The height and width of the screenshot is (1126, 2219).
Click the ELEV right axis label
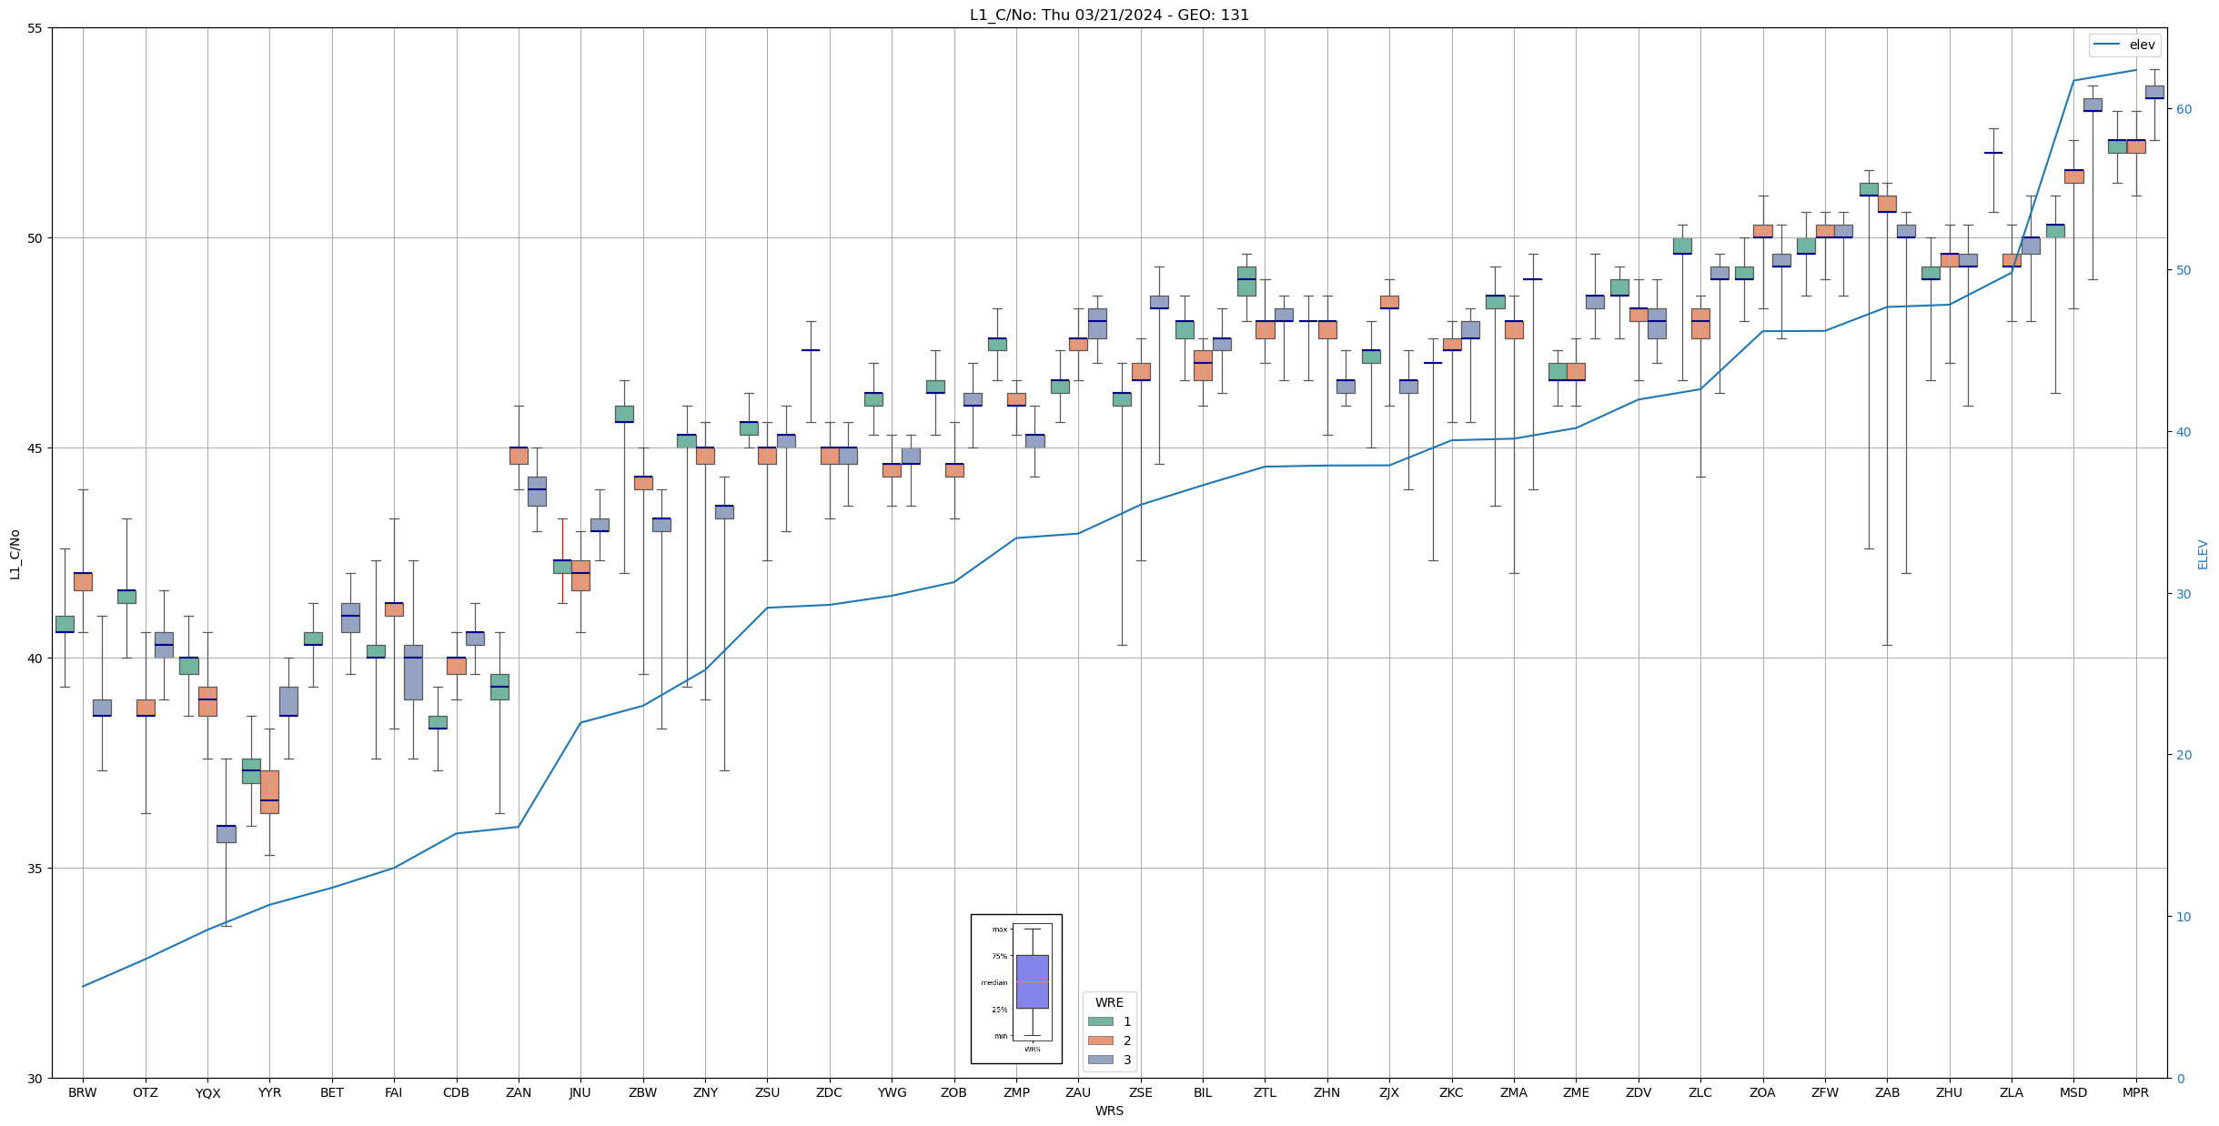tap(2203, 553)
